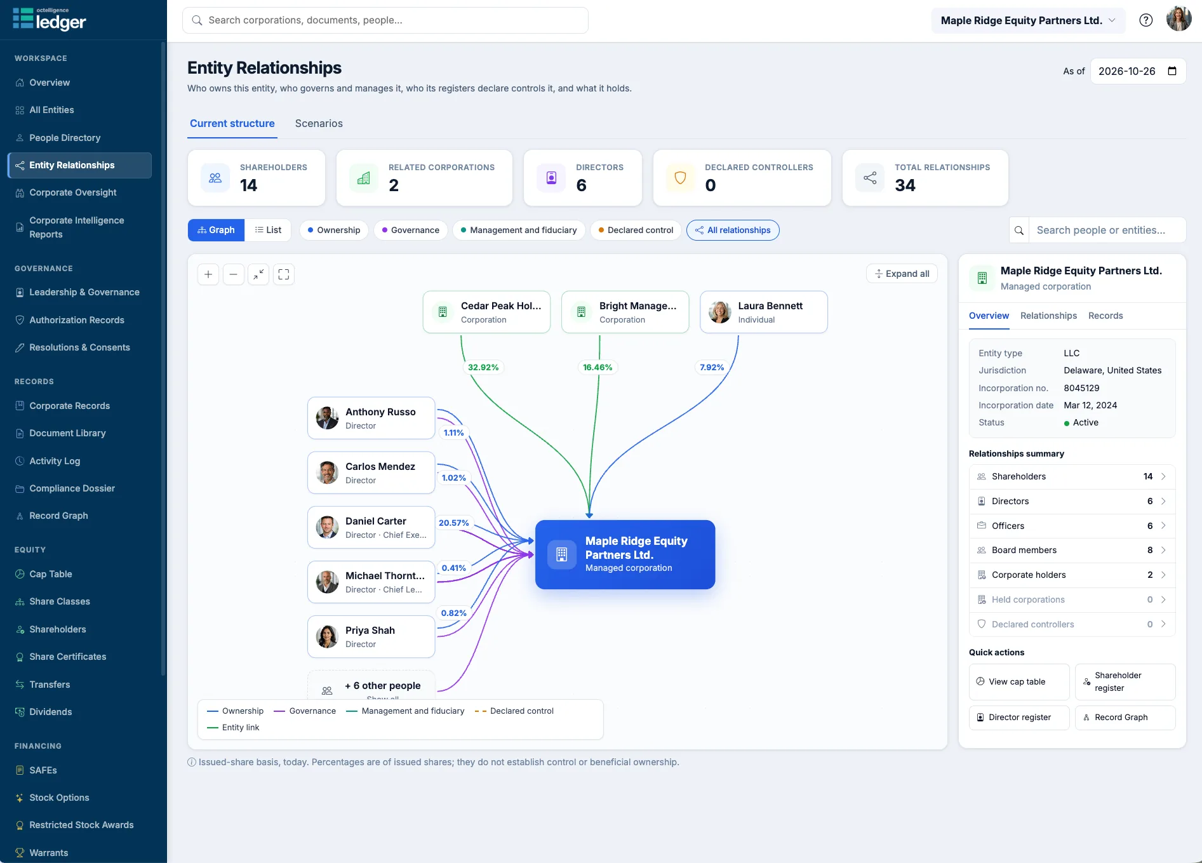Open the help question mark icon

click(1146, 20)
